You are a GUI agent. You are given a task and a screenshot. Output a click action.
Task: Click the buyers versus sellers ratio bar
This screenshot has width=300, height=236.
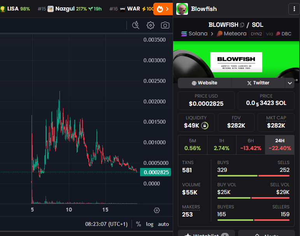click(253, 220)
